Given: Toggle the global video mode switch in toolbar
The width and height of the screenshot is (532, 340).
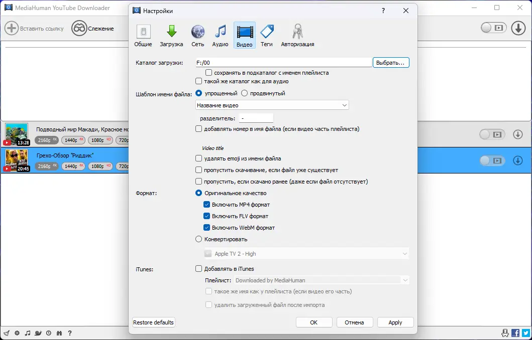Looking at the screenshot, I should click(x=494, y=28).
